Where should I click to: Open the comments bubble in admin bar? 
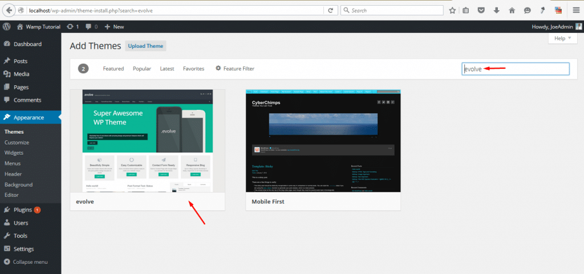92,27
